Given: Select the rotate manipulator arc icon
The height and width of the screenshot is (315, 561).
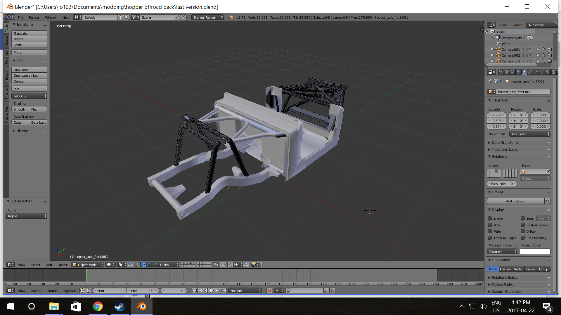Looking at the screenshot, I should point(149,265).
